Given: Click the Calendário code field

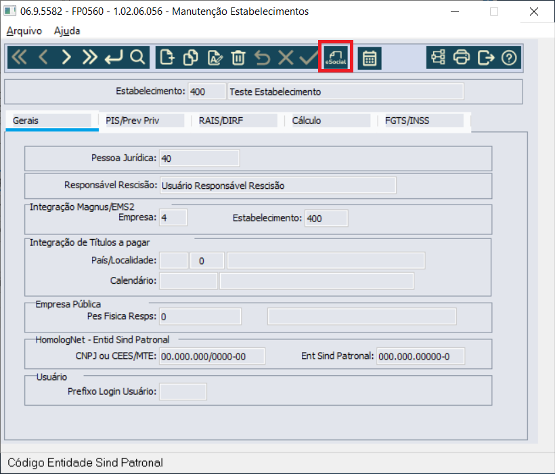Looking at the screenshot, I should pyautogui.click(x=188, y=281).
